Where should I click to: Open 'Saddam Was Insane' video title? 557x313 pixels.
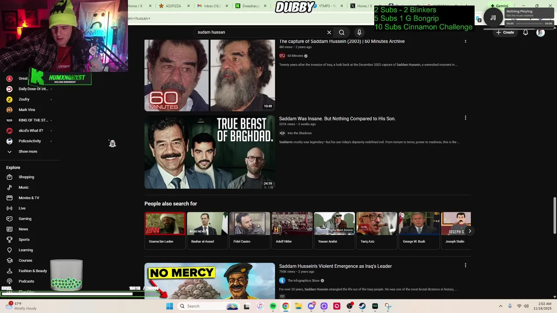[x=337, y=119]
